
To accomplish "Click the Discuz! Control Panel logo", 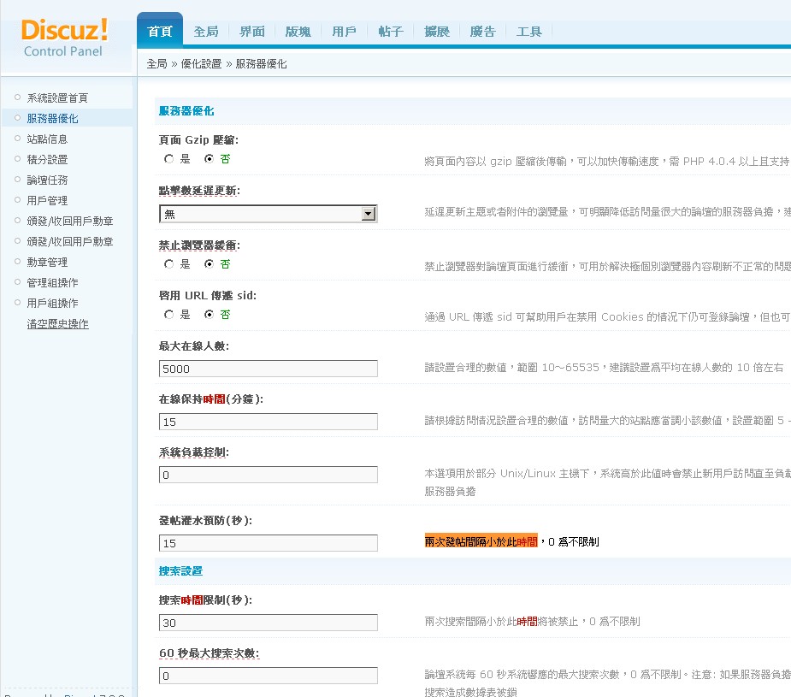I will pos(65,38).
